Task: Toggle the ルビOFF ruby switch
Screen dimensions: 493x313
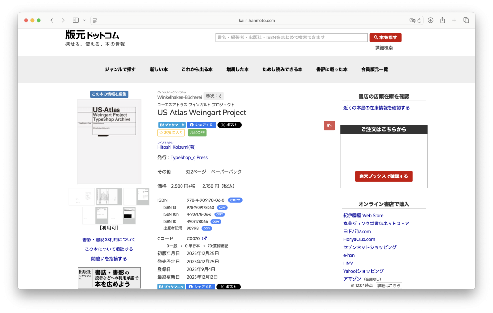Action: tap(197, 133)
